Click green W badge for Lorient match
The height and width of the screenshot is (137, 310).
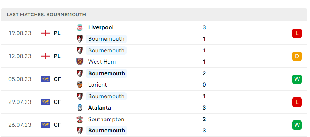(297, 79)
